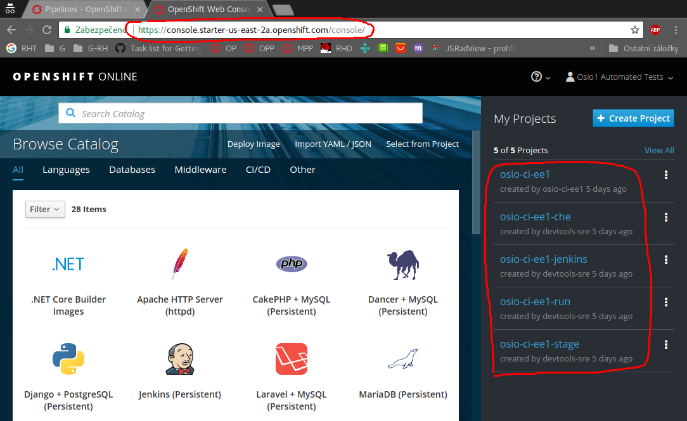
Task: Bookmark page with the star icon
Action: 634,30
